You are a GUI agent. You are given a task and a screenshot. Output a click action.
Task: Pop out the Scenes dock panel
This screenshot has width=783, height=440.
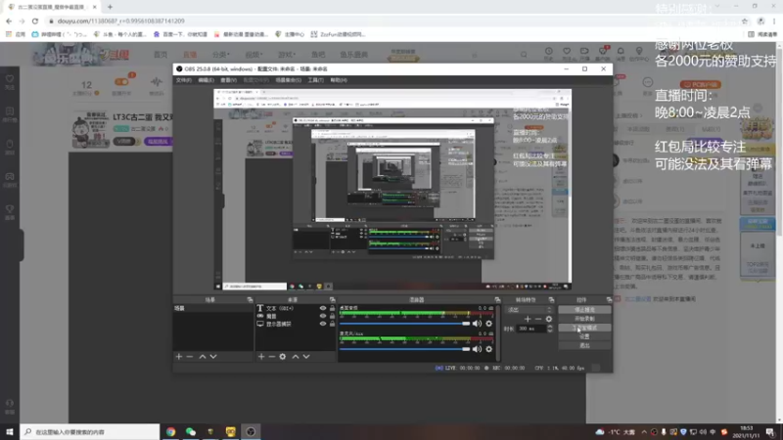(250, 300)
